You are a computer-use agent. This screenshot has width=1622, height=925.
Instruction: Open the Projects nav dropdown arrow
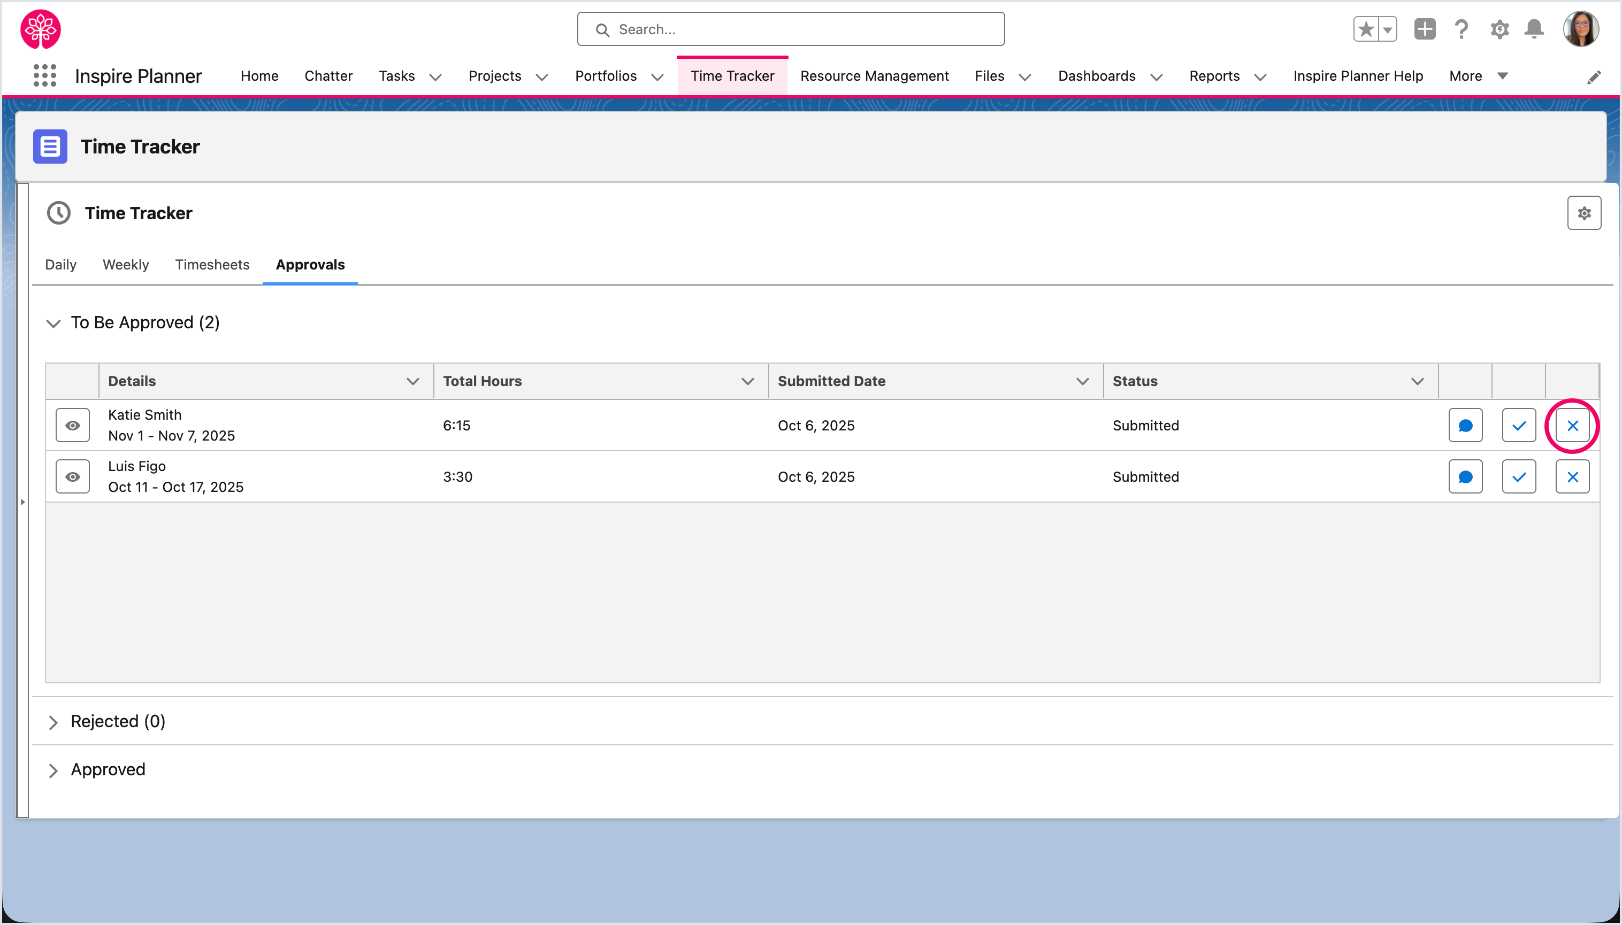[x=541, y=77]
